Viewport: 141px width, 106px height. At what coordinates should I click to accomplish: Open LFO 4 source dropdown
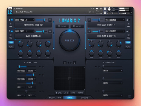pyautogui.click(x=21, y=96)
